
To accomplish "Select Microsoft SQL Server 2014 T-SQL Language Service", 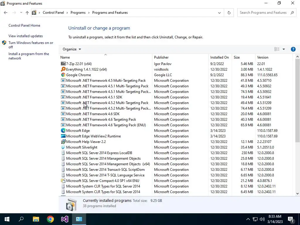I will 105,175.
